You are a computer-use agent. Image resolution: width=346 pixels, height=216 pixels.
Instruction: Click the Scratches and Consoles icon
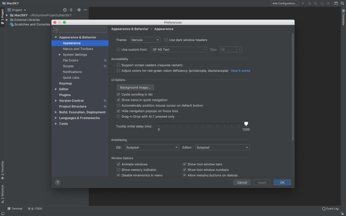click(12, 25)
